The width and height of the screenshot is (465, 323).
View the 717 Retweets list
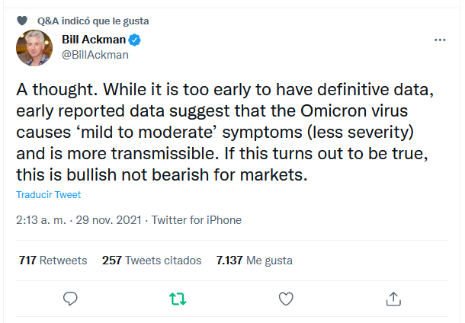pos(53,260)
